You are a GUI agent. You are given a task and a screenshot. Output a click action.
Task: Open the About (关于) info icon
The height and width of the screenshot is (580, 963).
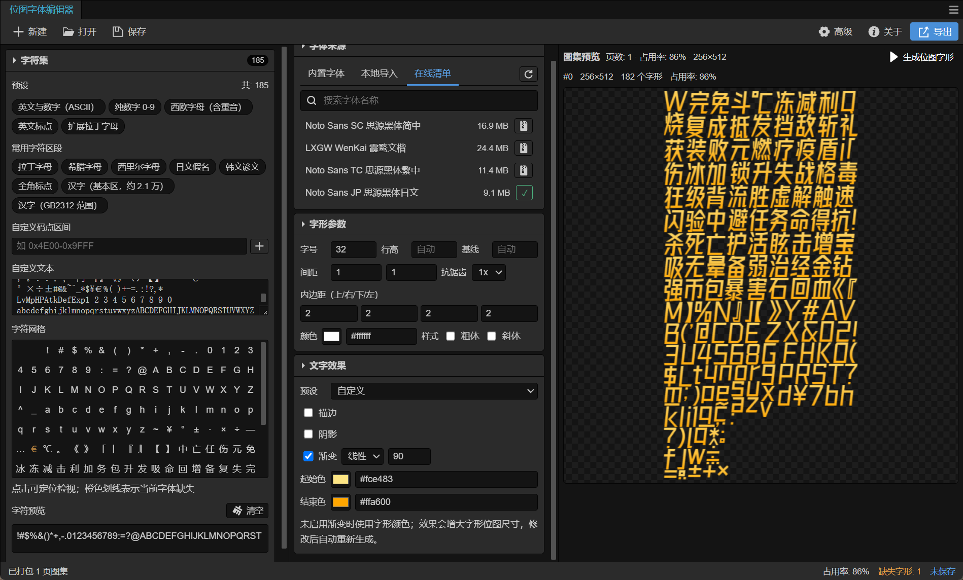pyautogui.click(x=874, y=31)
